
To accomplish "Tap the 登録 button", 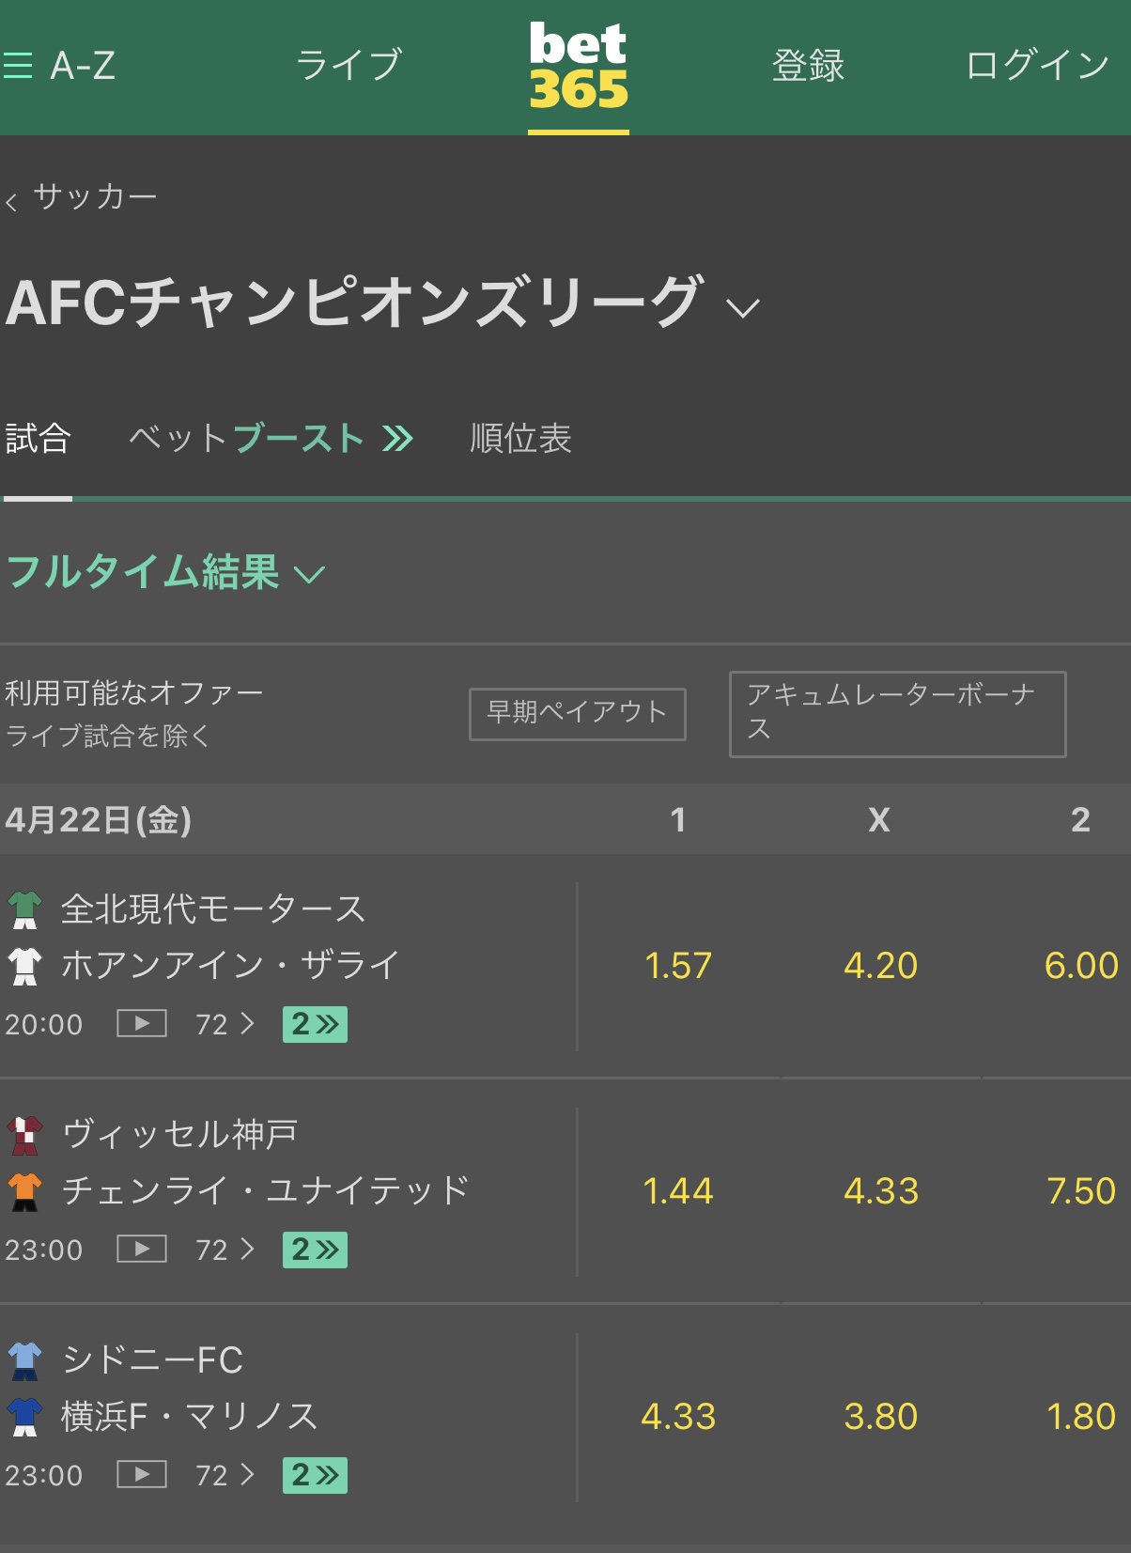I will coord(808,65).
